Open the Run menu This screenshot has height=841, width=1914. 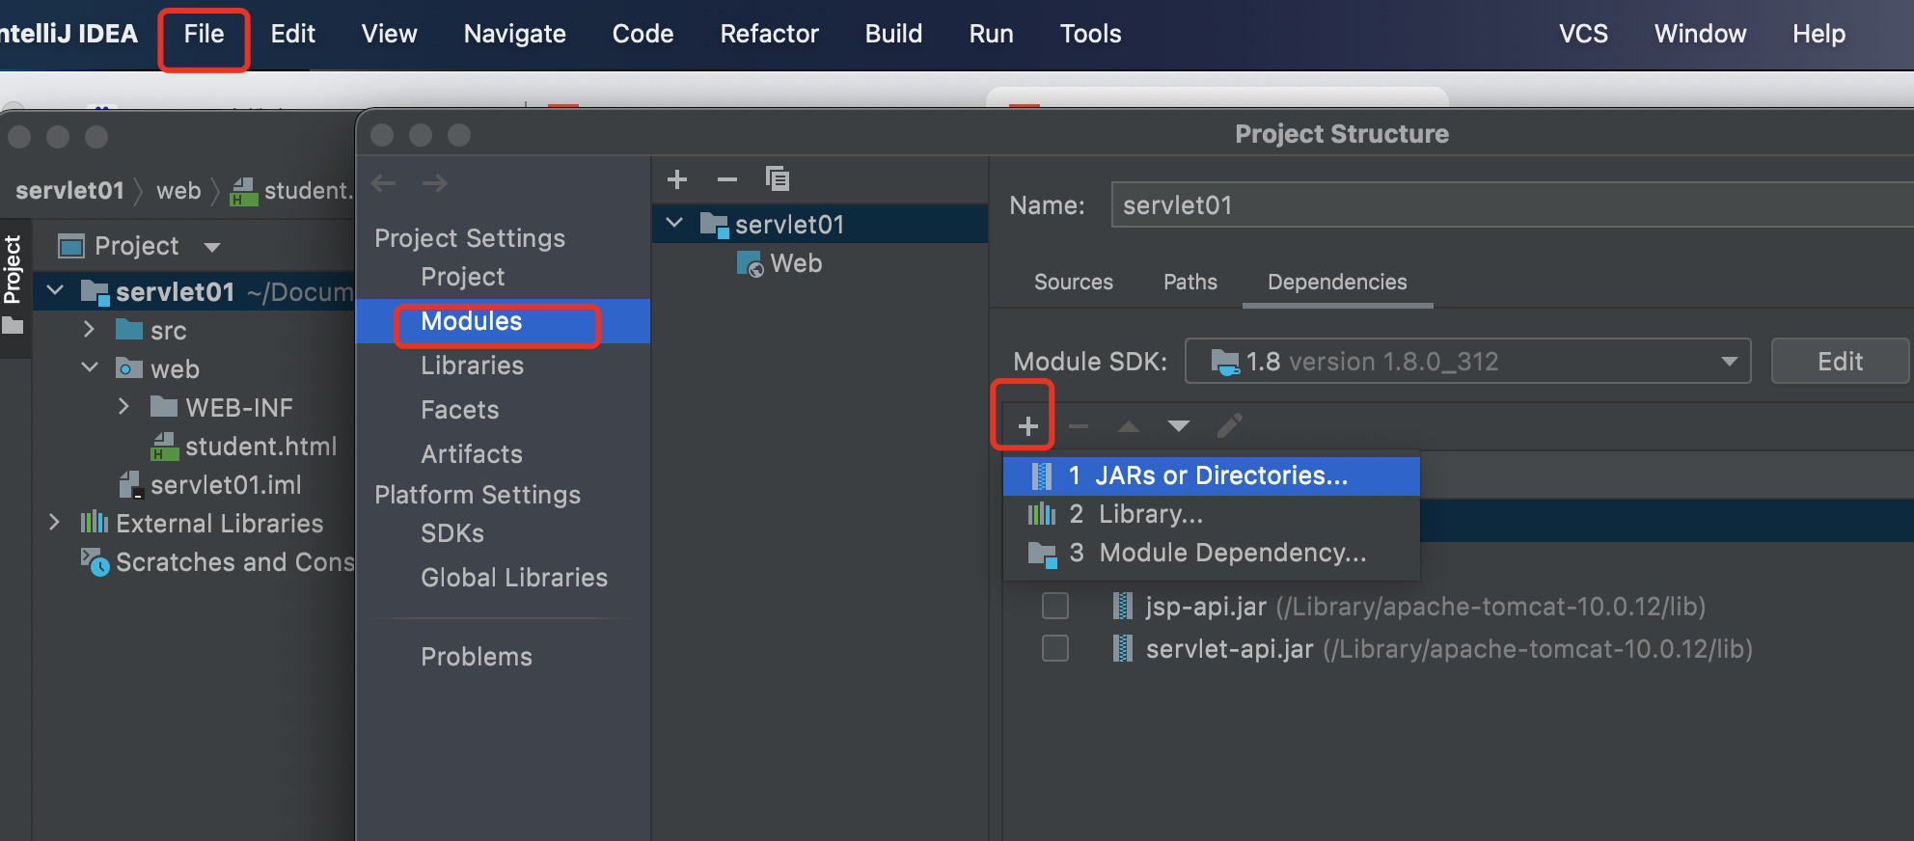[992, 34]
